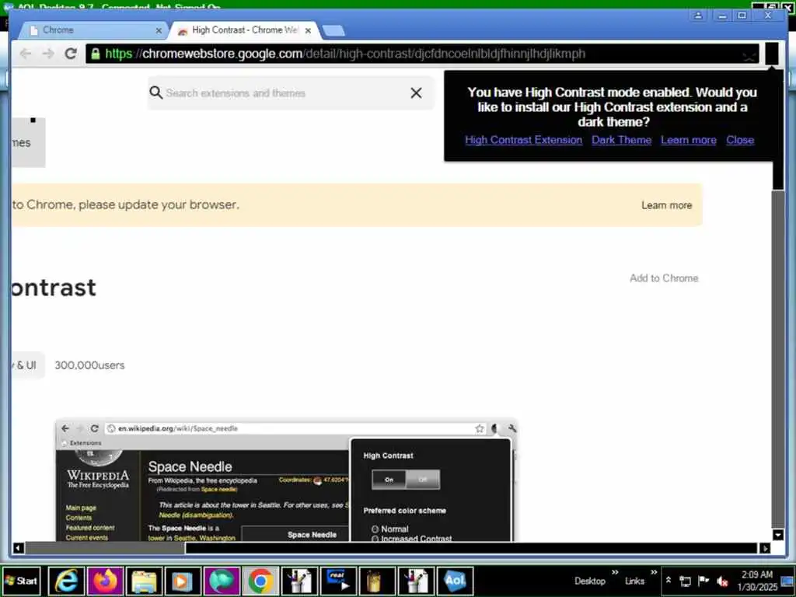Open the Chrome user profile button
Image resolution: width=796 pixels, height=597 pixels.
pyautogui.click(x=699, y=16)
